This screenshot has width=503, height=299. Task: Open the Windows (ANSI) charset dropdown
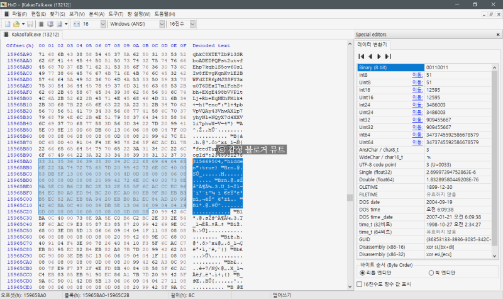162,24
